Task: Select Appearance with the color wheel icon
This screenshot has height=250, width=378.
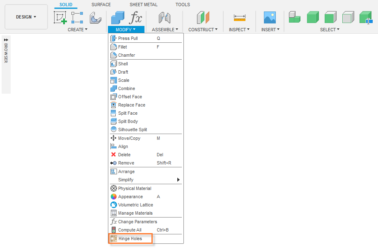Action: (131, 197)
